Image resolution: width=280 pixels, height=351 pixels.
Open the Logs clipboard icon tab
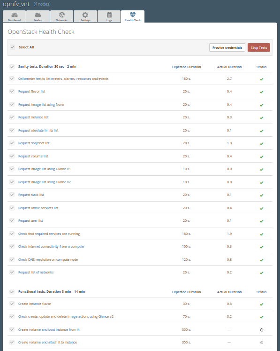point(109,15)
